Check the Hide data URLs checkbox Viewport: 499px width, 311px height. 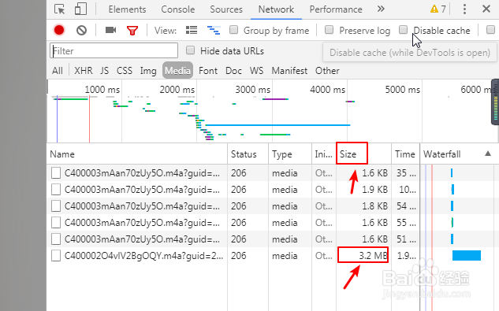coord(190,50)
